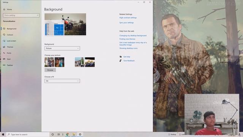This screenshot has height=137, width=243.
Task: Click the Get help chat bubble icon
Action: [120, 57]
